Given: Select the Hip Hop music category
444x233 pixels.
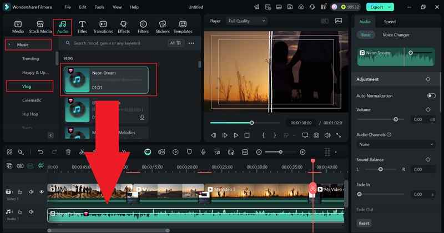Looking at the screenshot, I should pos(30,114).
